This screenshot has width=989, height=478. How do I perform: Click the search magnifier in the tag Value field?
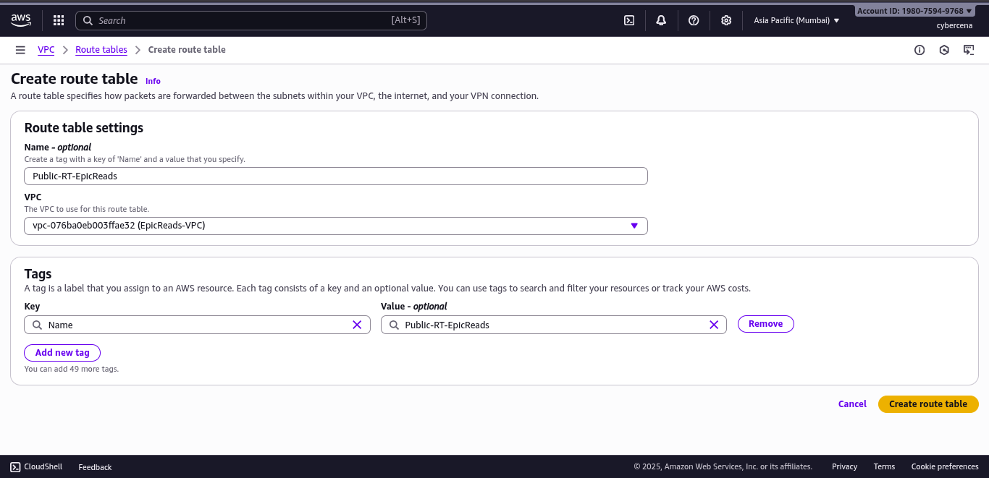pyautogui.click(x=394, y=325)
